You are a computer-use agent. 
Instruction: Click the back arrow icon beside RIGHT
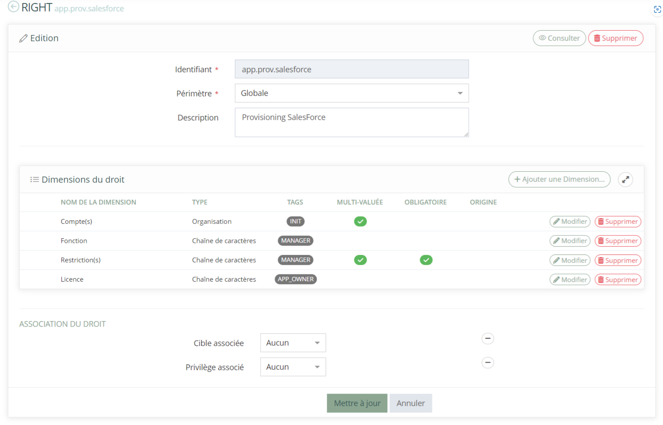click(x=13, y=7)
